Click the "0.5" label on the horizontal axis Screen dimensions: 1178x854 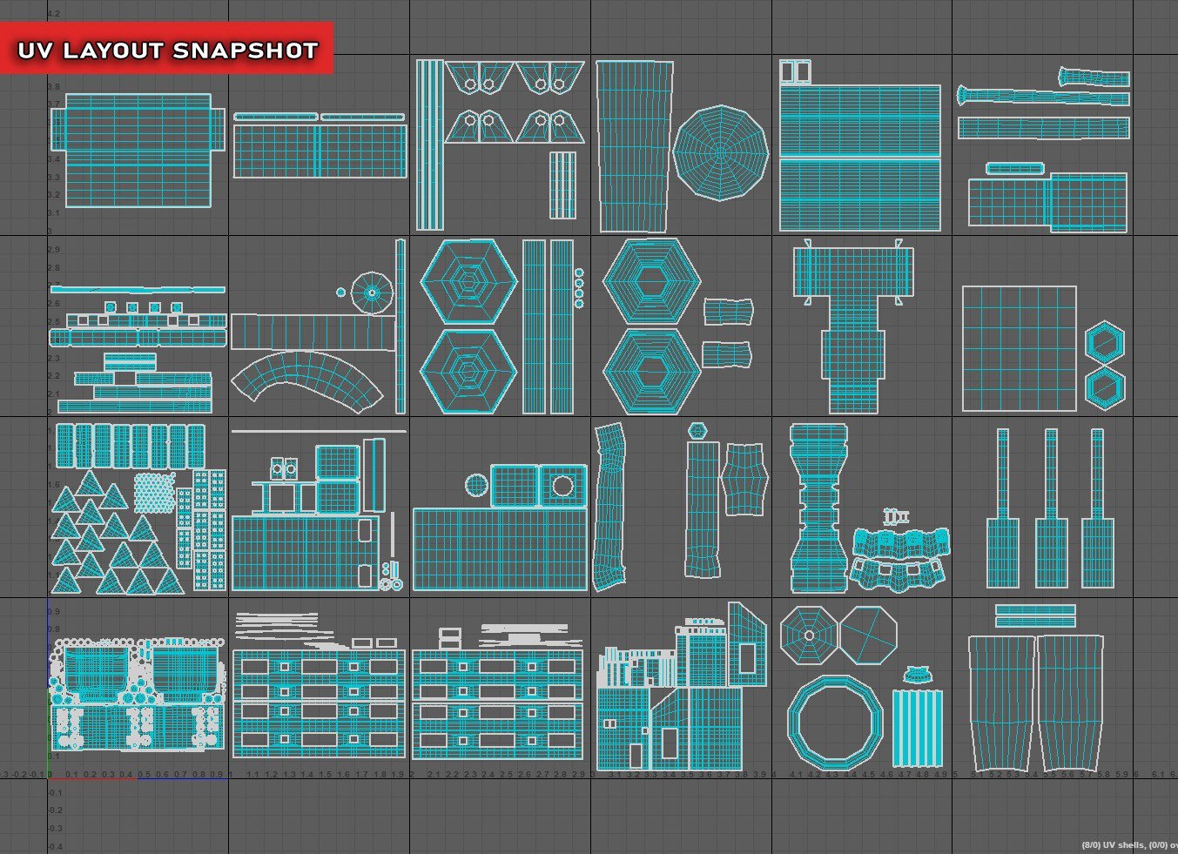pyautogui.click(x=145, y=774)
